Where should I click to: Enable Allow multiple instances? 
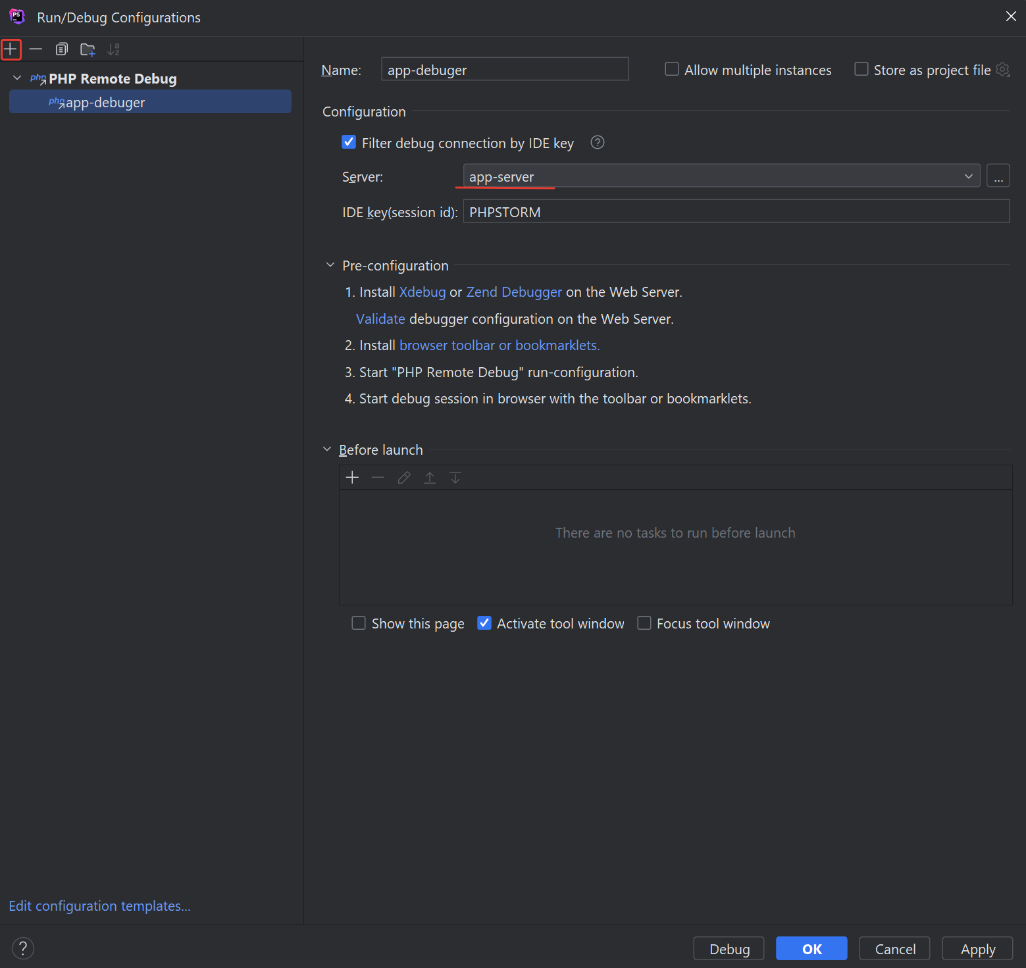coord(672,69)
